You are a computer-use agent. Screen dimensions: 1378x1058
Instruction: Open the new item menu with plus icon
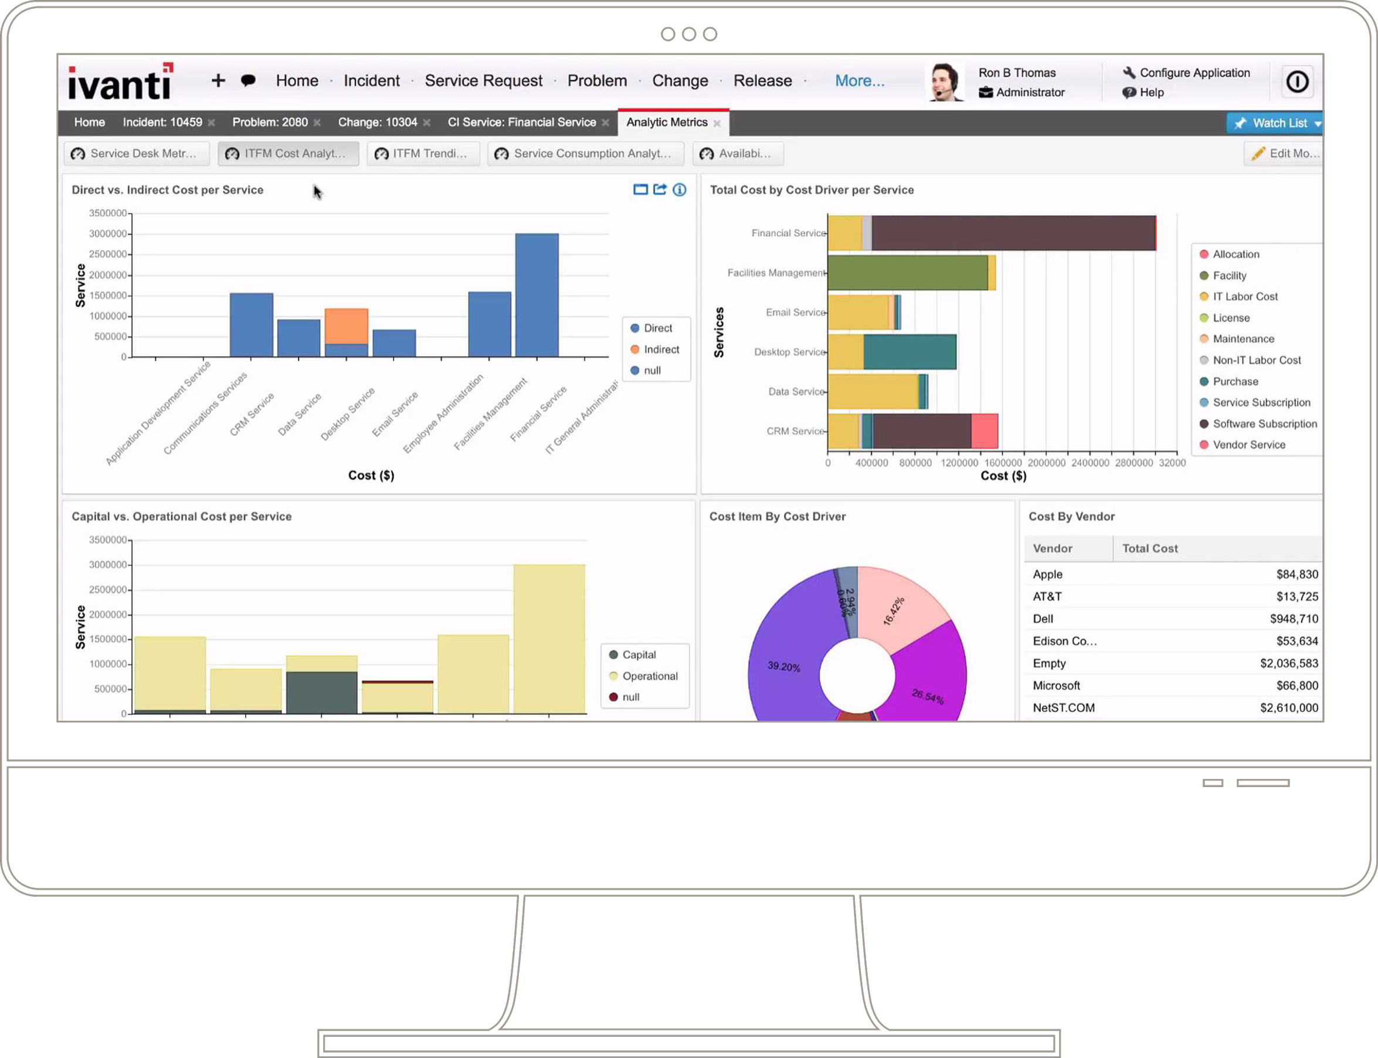(x=218, y=80)
